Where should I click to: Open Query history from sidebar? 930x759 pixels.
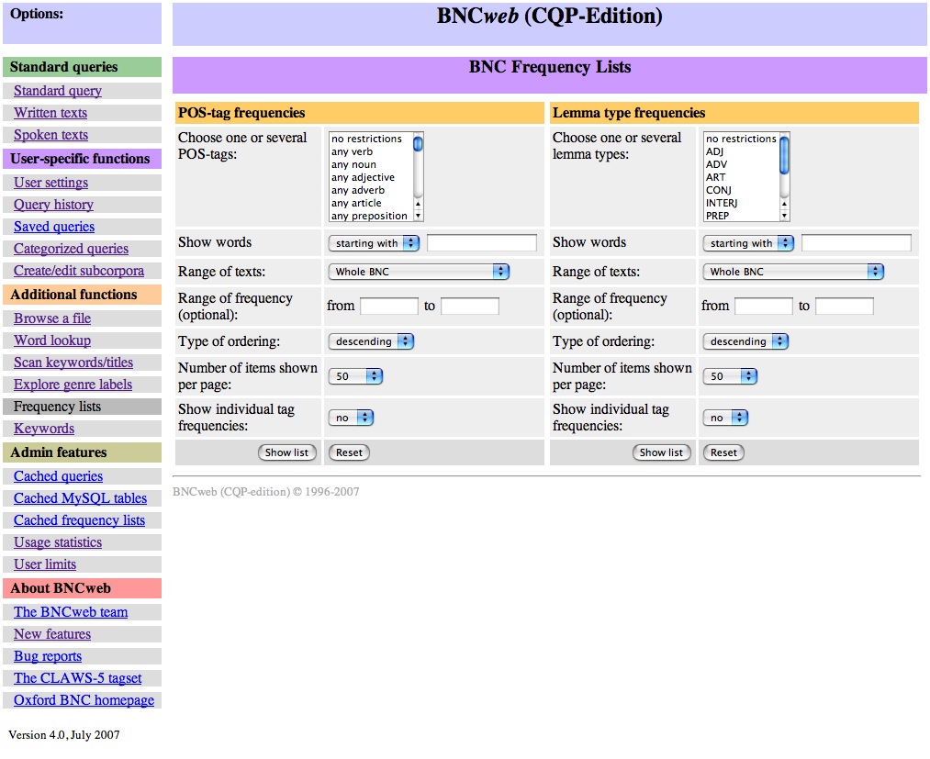(53, 205)
